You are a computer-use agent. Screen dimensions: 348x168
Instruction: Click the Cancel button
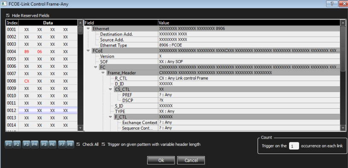191,160
